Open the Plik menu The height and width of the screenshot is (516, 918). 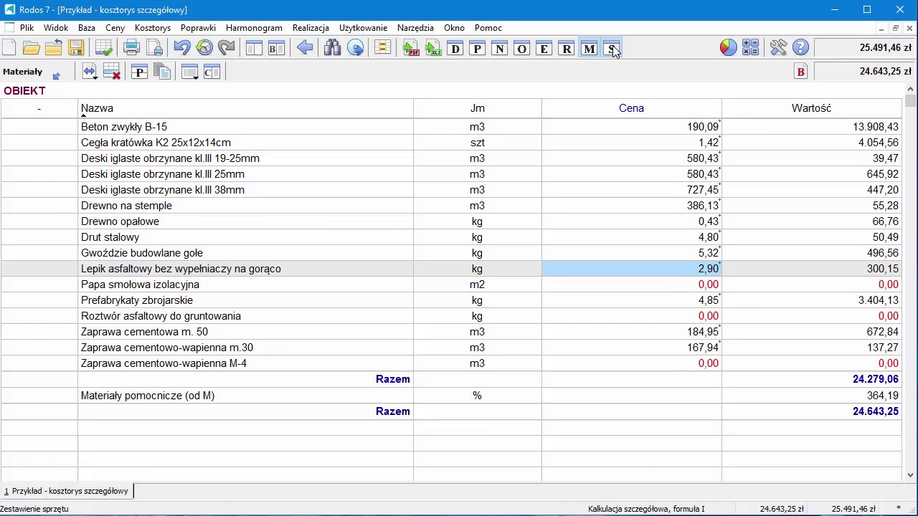click(x=27, y=28)
